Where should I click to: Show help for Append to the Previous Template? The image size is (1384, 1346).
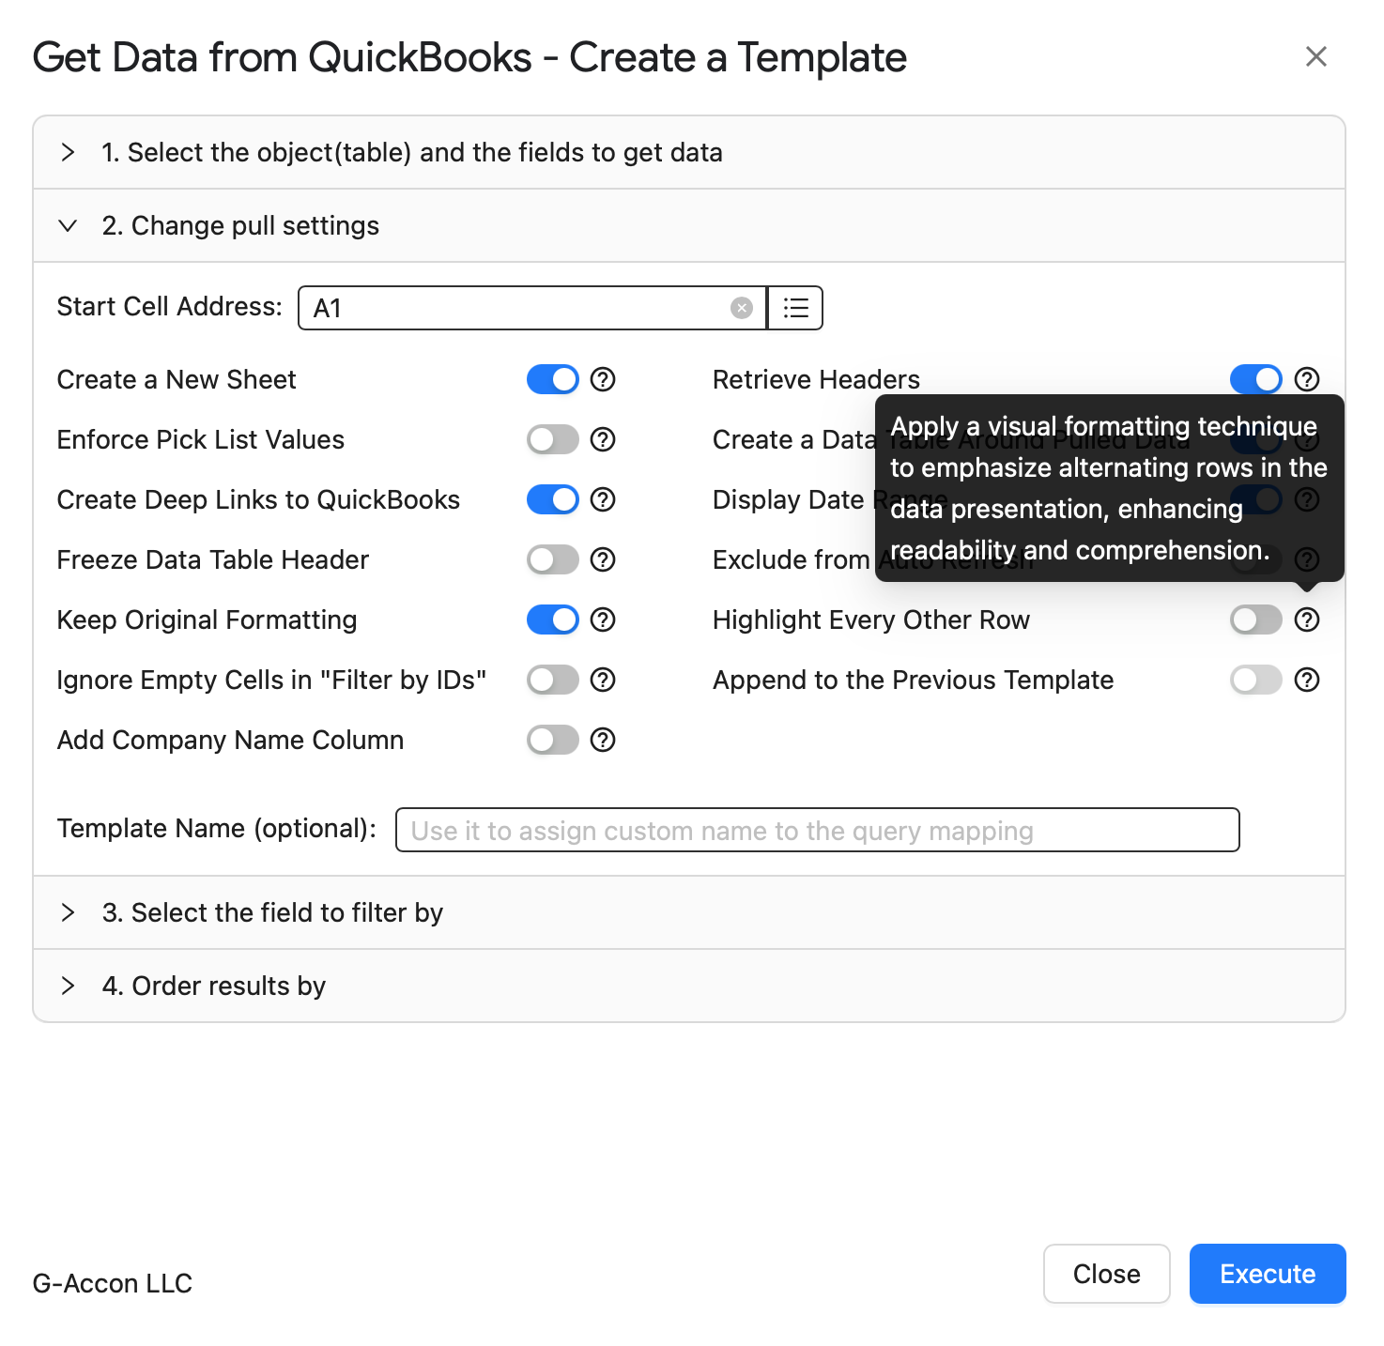pos(1307,680)
